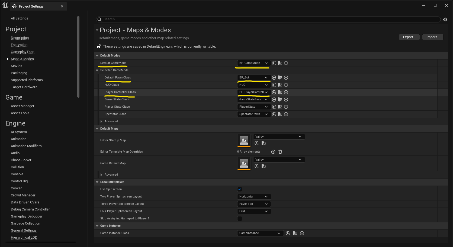Browse to Game State Class asset
The image size is (453, 247).
pos(280,100)
